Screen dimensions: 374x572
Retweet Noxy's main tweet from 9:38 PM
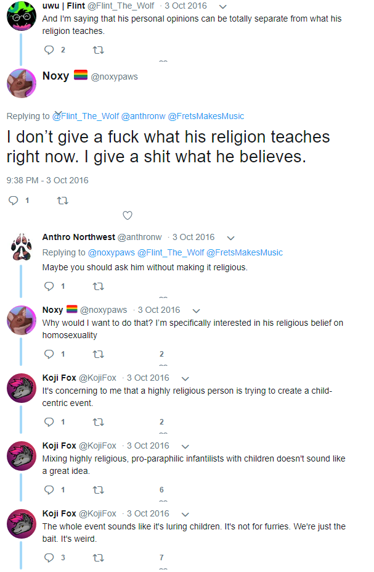point(63,201)
